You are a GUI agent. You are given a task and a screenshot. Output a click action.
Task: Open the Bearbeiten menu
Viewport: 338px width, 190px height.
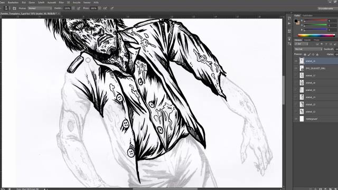(x=13, y=3)
